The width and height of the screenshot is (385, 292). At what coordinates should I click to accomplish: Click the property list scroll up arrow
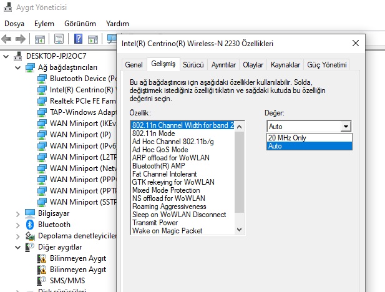(240, 127)
